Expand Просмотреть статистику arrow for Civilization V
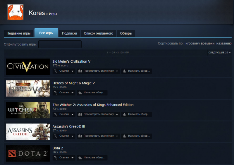The width and height of the screenshot is (234, 165). click(x=117, y=71)
